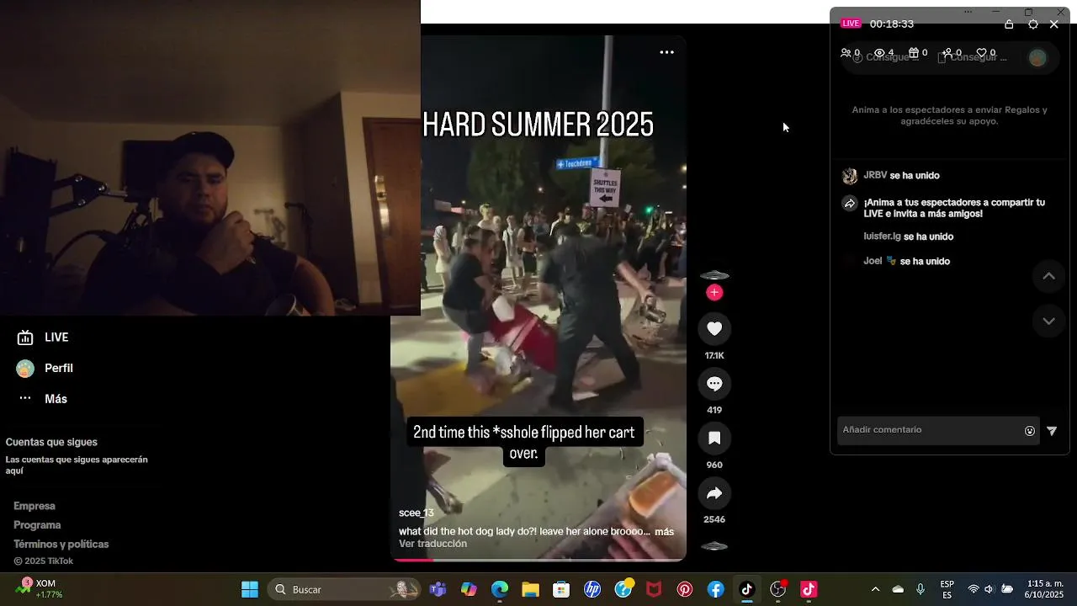Expand the caption with 'más'
The image size is (1077, 606).
coord(664,532)
